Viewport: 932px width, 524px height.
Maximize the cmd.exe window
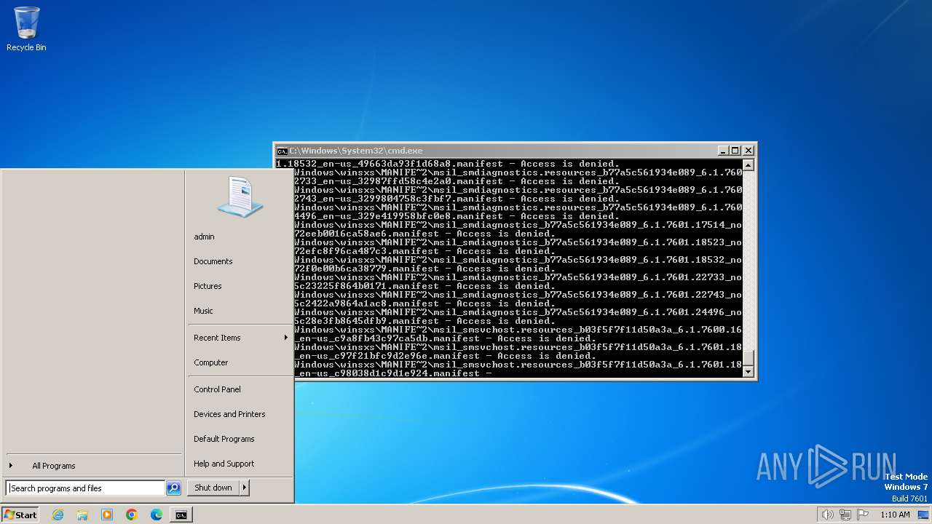(x=735, y=151)
